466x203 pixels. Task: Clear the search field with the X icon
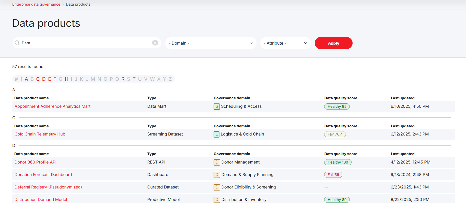(x=155, y=43)
